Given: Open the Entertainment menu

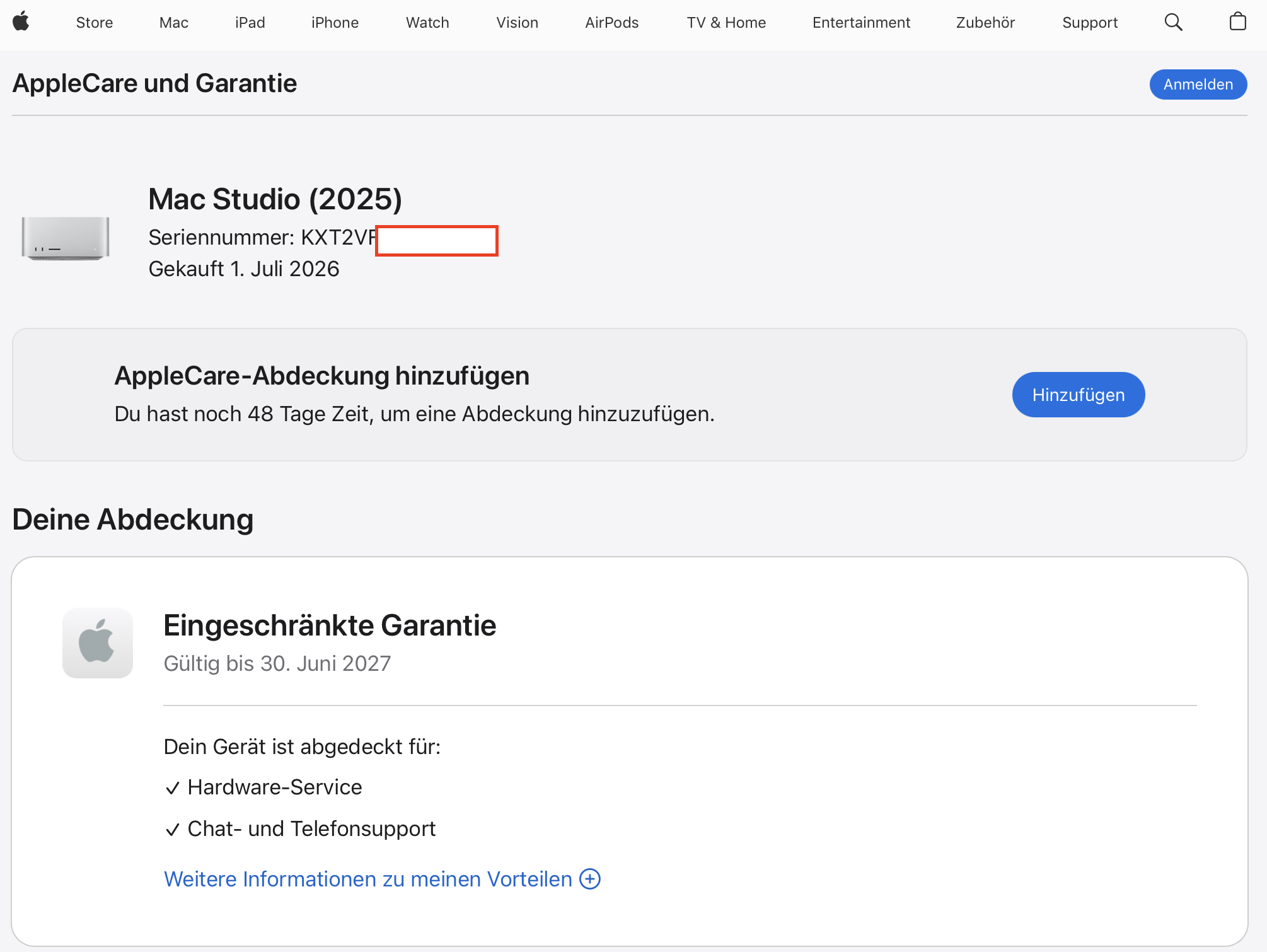Looking at the screenshot, I should pos(861,23).
